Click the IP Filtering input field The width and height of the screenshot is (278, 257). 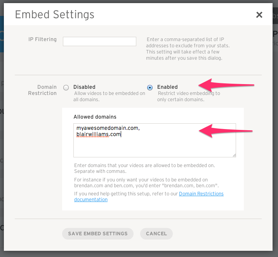coord(99,41)
